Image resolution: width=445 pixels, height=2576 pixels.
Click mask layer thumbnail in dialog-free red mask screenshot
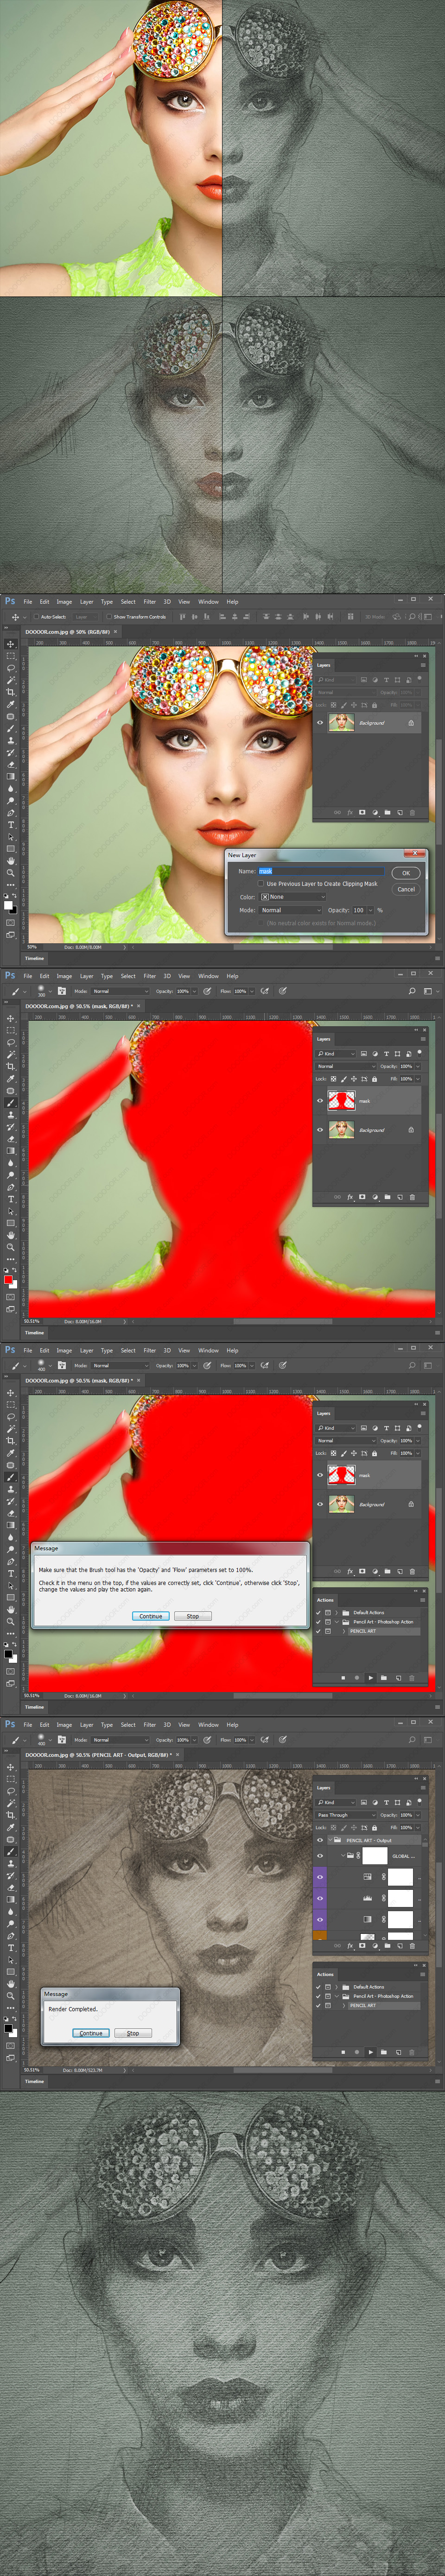point(341,1100)
